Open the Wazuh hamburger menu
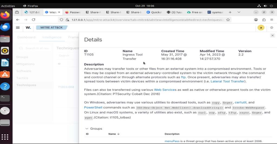This screenshot has width=277, height=144. 18,28
